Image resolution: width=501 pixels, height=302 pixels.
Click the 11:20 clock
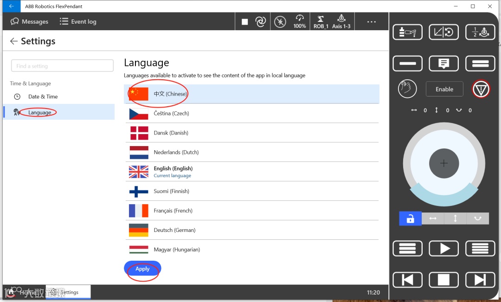(x=373, y=292)
